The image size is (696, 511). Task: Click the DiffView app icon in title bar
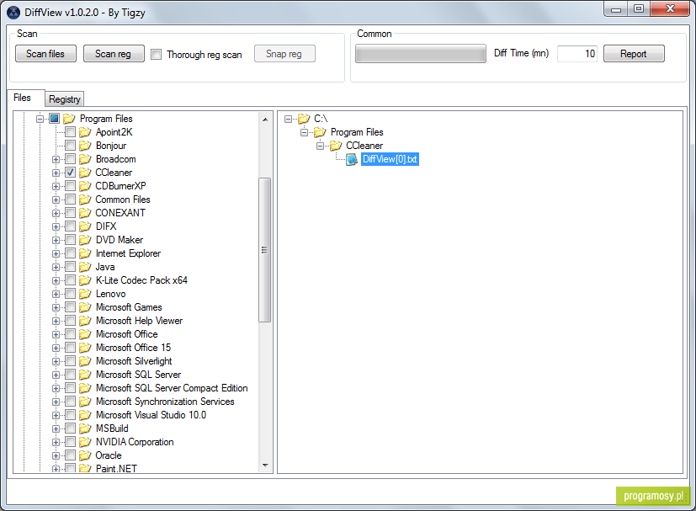tap(13, 13)
